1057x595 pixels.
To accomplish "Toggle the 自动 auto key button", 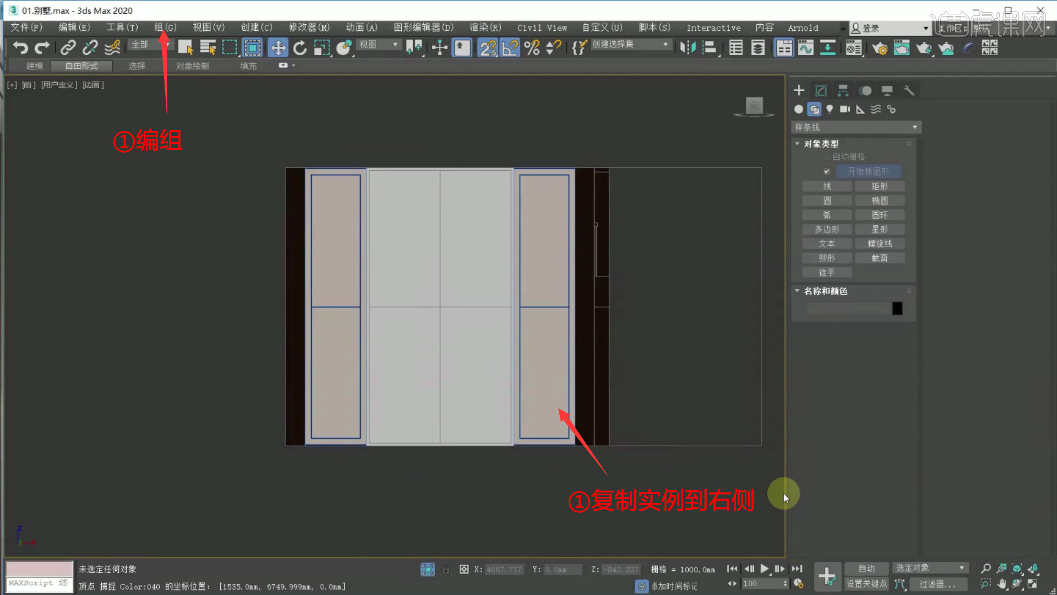I will tap(867, 569).
